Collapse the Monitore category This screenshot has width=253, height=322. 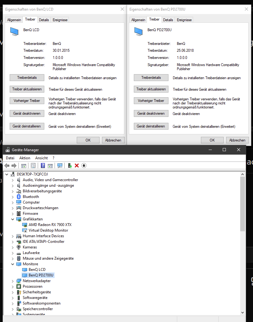(x=12, y=264)
